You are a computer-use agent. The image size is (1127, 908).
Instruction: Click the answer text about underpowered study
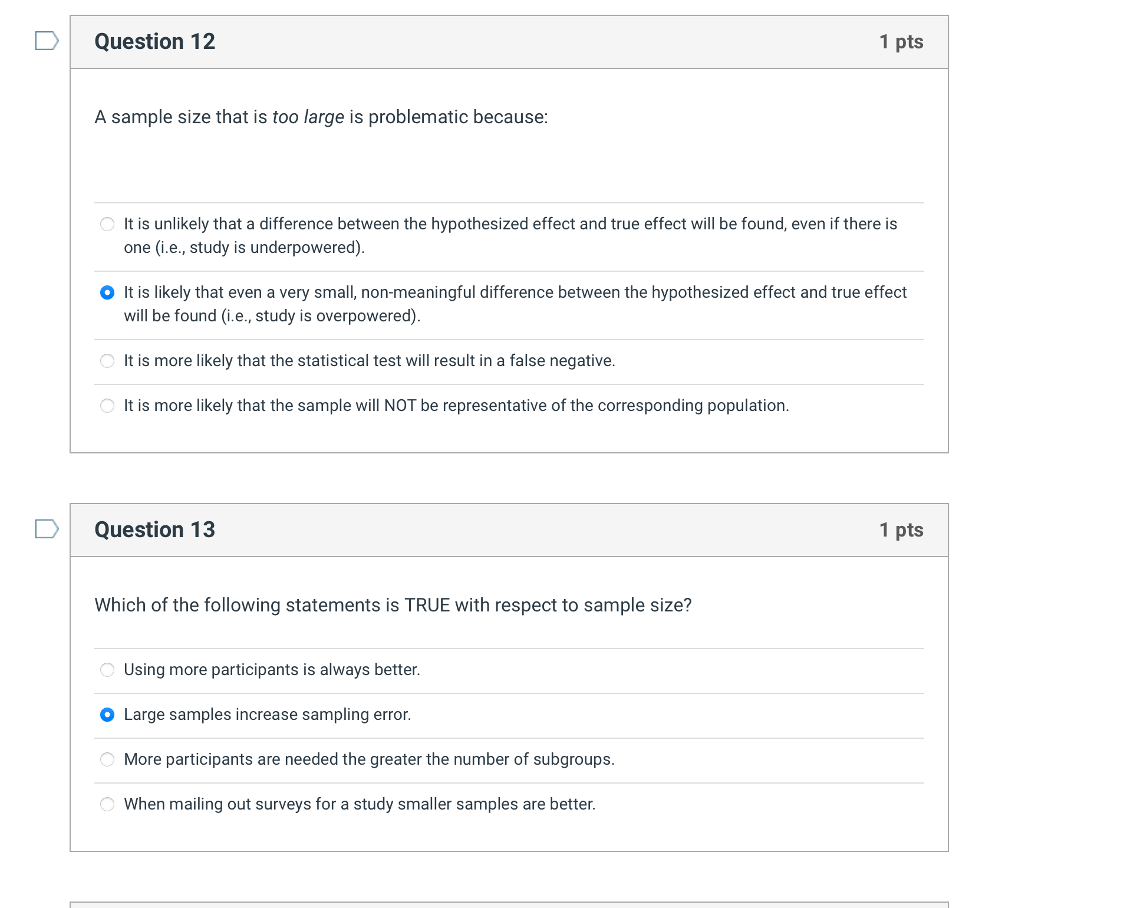(510, 236)
